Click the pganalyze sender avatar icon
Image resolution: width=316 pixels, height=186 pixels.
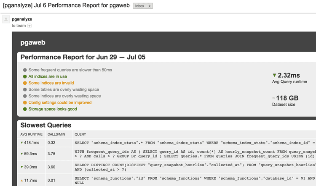point(6,19)
